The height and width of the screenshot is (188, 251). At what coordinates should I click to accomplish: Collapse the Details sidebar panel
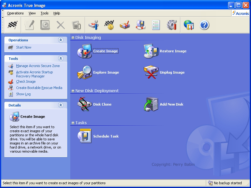tap(61, 105)
